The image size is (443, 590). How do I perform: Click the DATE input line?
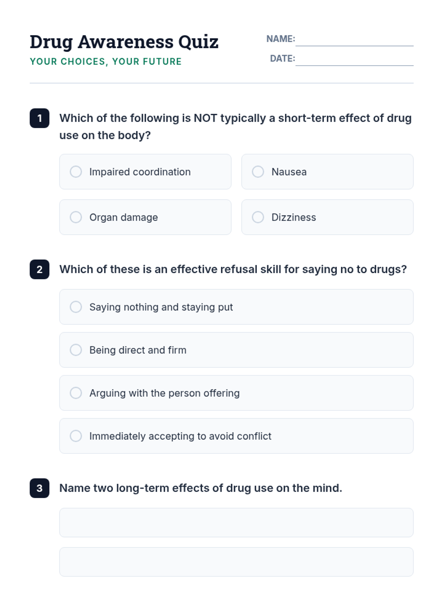(354, 59)
